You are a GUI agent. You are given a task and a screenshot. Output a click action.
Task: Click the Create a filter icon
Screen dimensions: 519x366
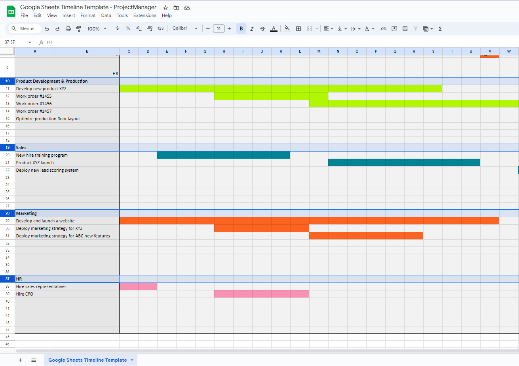pyautogui.click(x=416, y=28)
